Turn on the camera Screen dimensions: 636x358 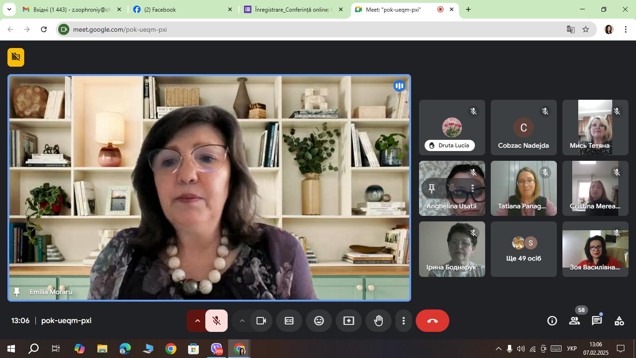click(261, 321)
